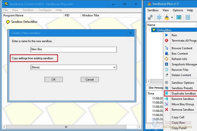This screenshot has width=197, height=131.
Task: Click the red X icon beside Remove Sandbox
Action: (x=167, y=109)
